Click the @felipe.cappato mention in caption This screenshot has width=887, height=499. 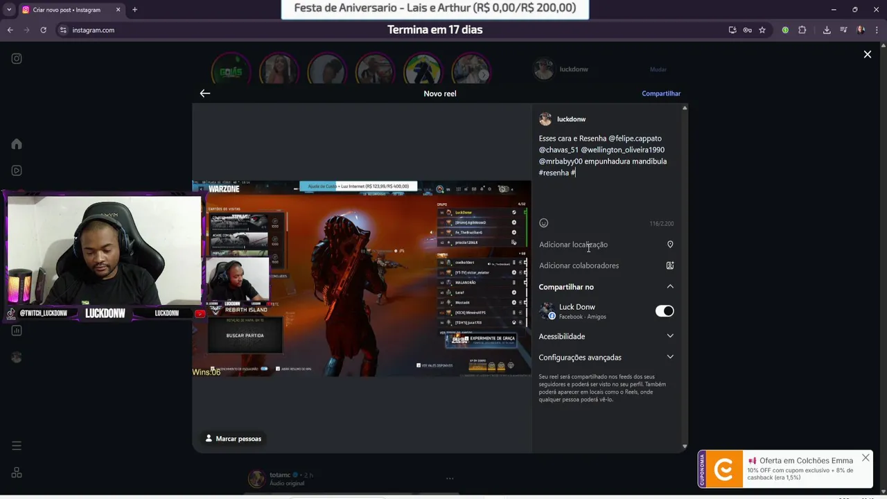(635, 139)
